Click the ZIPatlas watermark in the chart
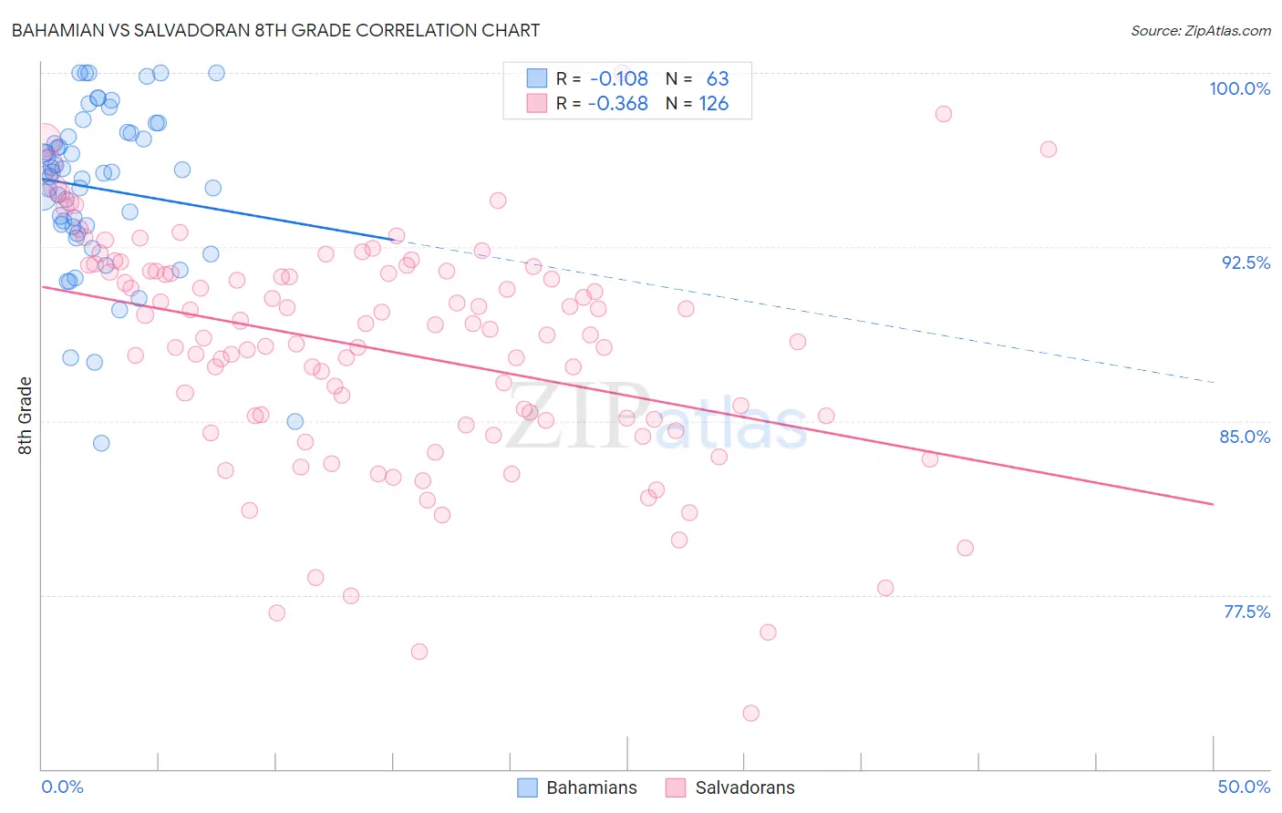 pos(657,417)
